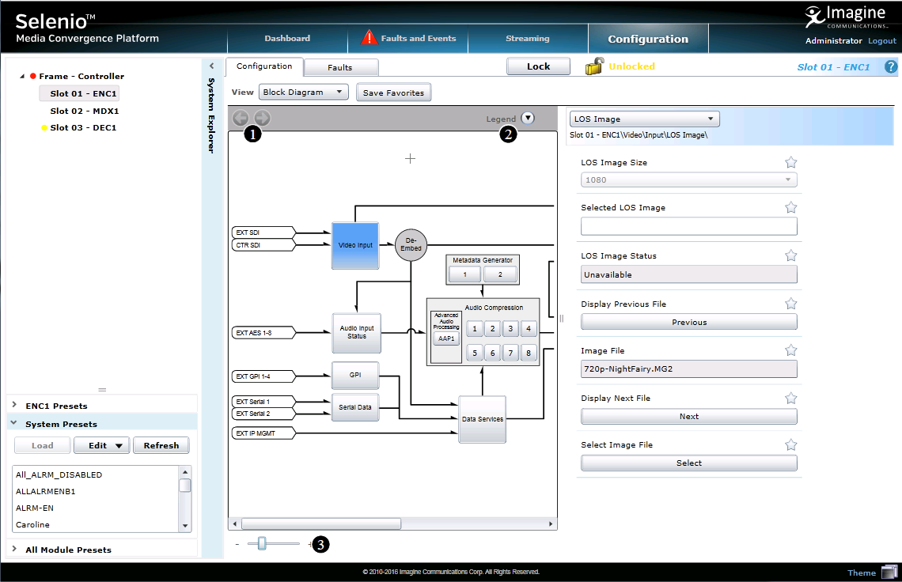Favorite the LOS Image Size star
902x582 pixels.
pyautogui.click(x=791, y=163)
